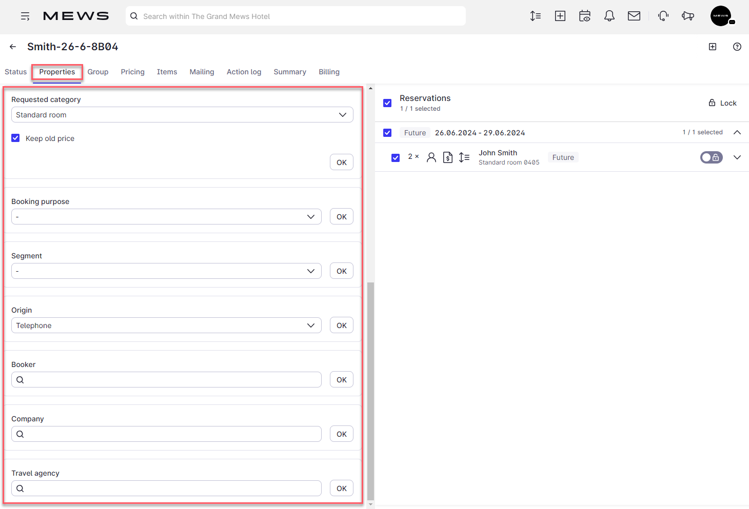
Task: Collapse the 26.06.2024 - 29.06.2024 reservation group
Action: click(737, 132)
